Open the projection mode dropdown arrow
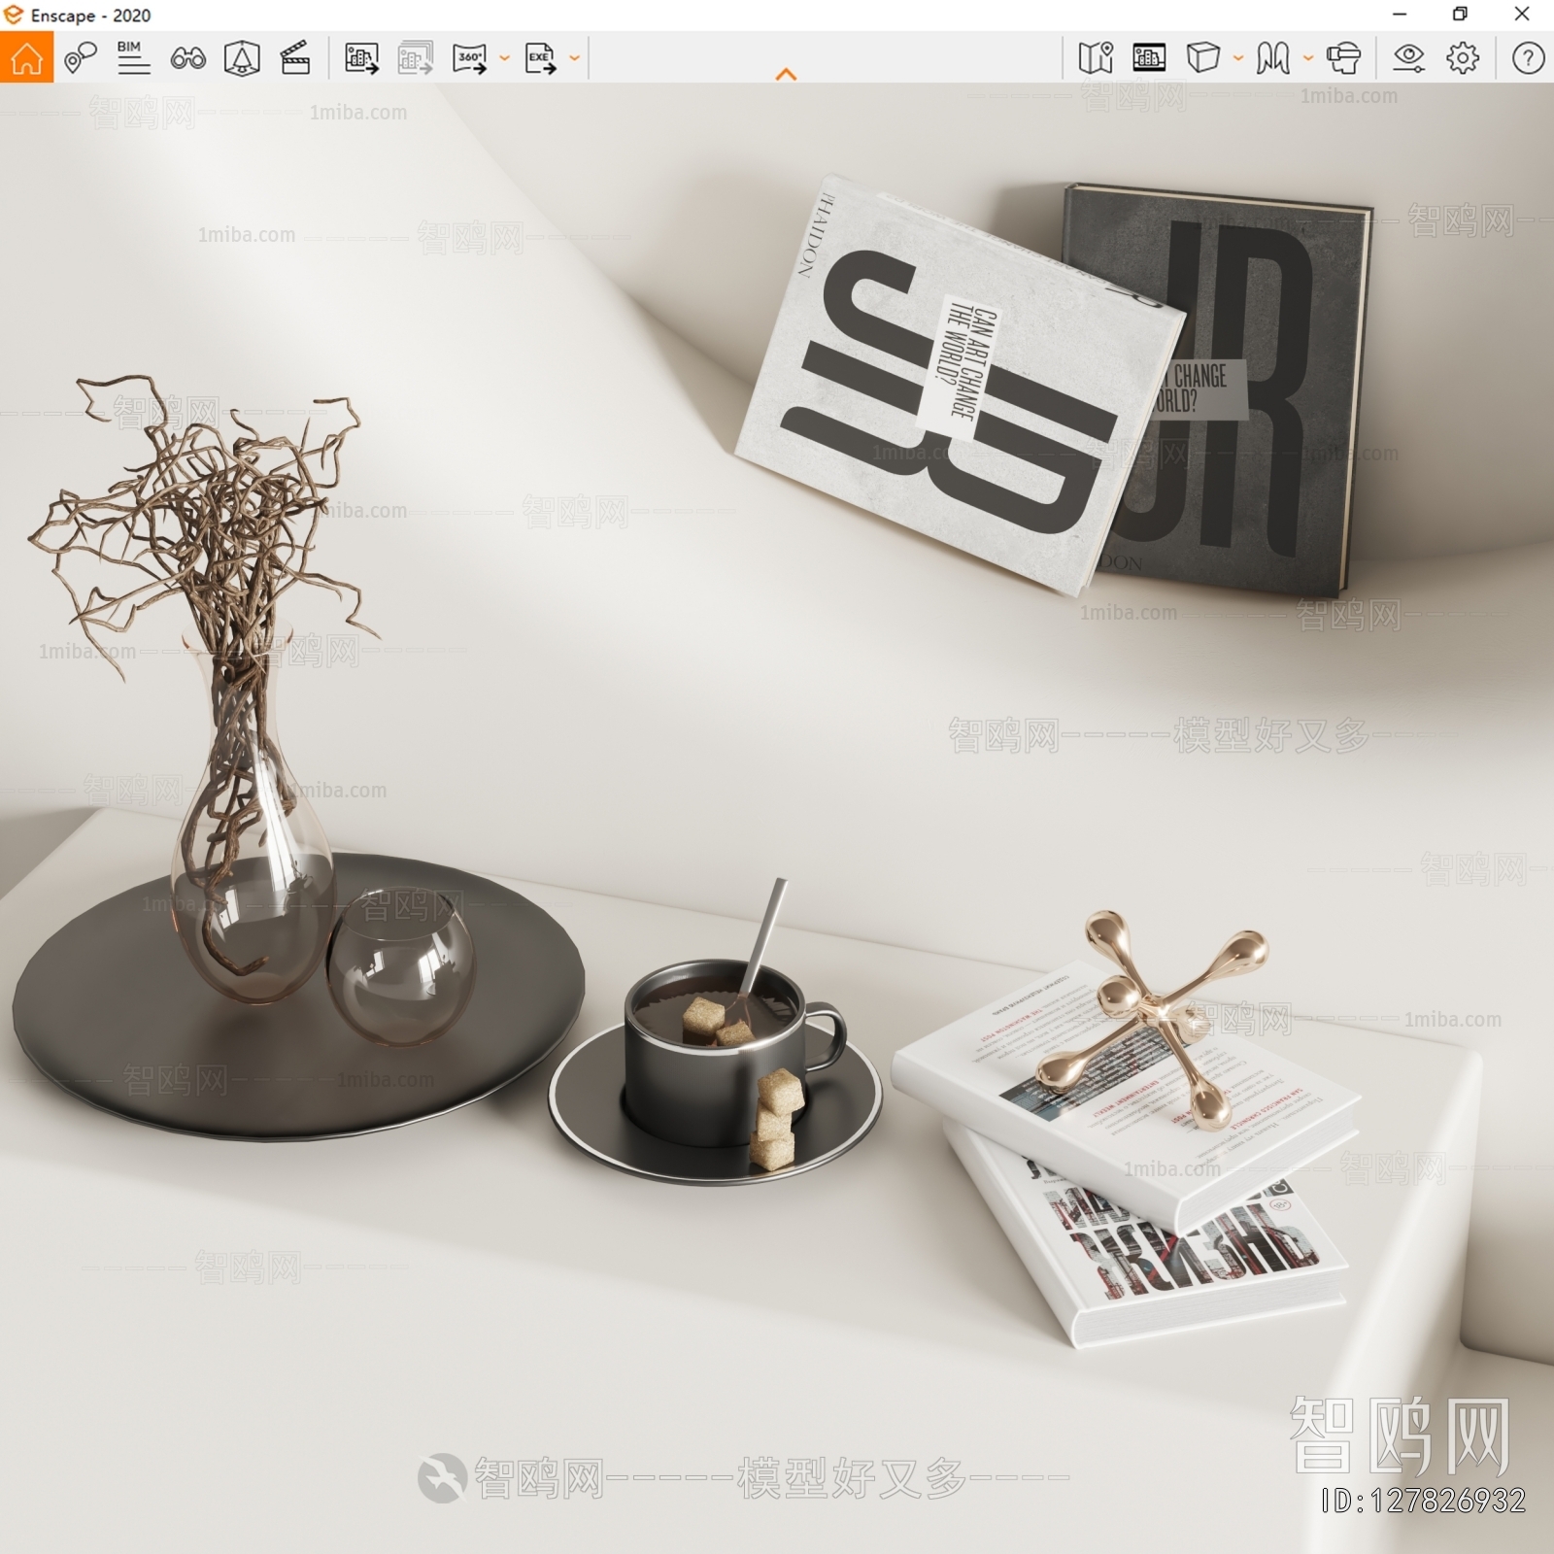1554x1554 pixels. pos(1237,58)
